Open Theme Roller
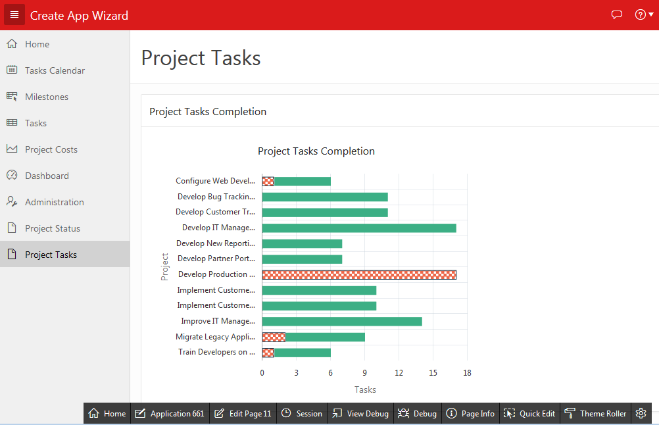 point(596,413)
